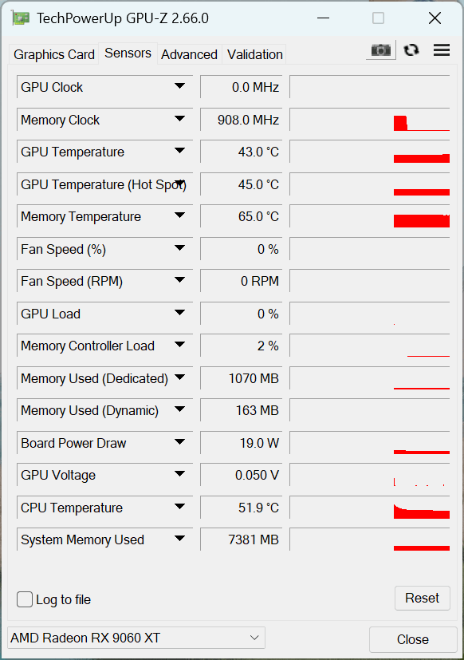
Task: Take a screenshot with the camera icon
Action: pos(381,50)
